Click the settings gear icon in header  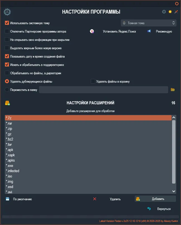coord(164,12)
